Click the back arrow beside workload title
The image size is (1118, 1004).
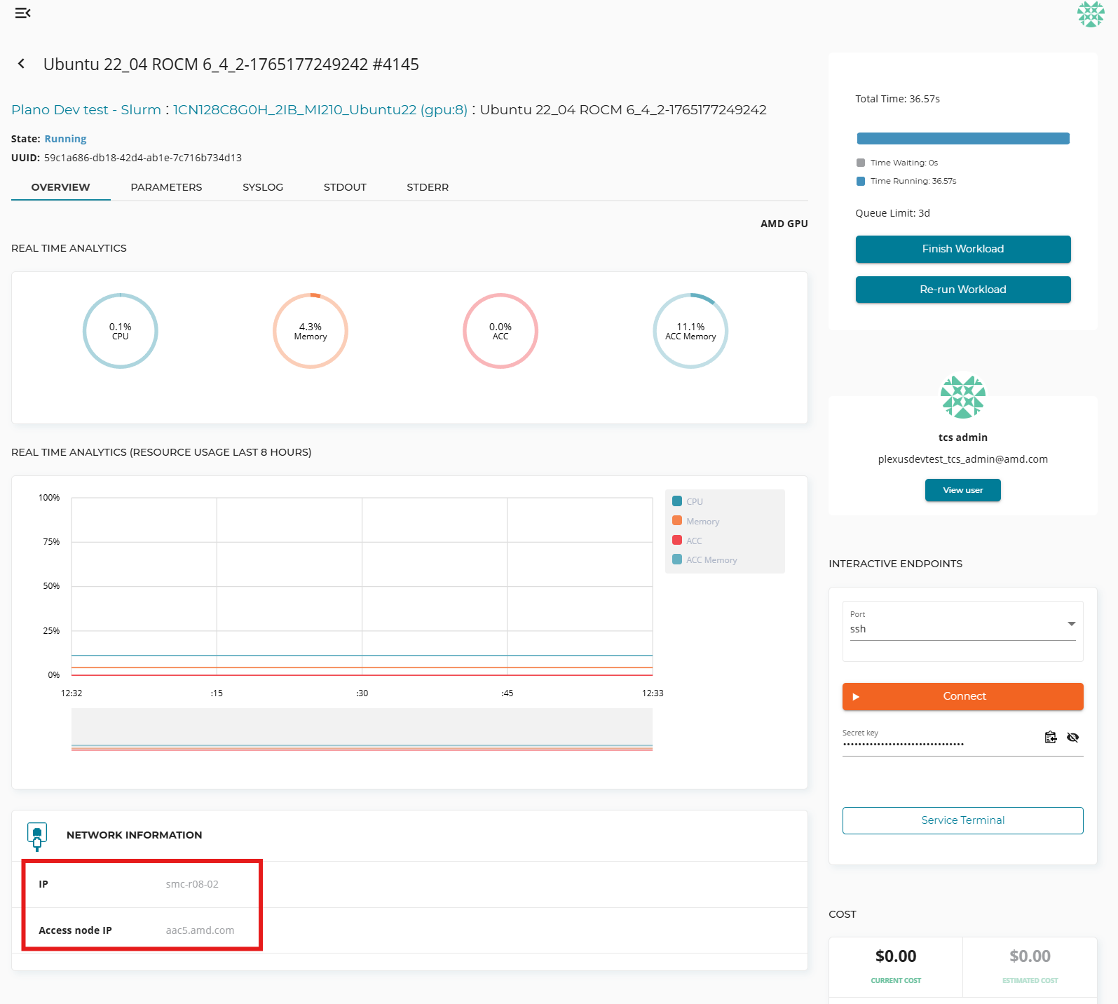(x=22, y=64)
